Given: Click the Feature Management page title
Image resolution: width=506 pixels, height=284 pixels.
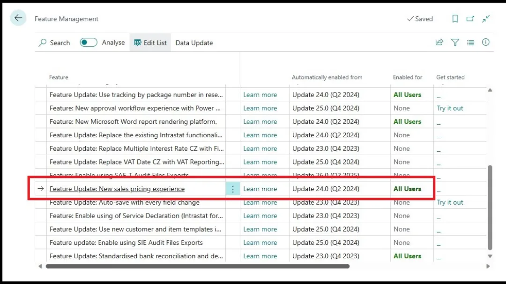Looking at the screenshot, I should point(67,19).
